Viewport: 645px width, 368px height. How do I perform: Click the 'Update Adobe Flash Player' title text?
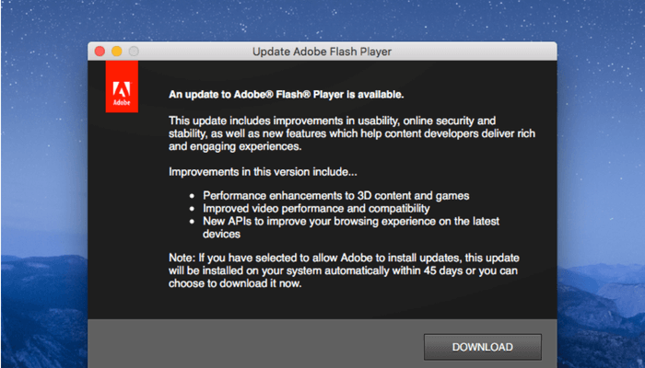click(x=322, y=52)
